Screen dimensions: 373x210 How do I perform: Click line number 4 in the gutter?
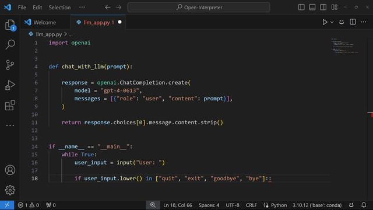pyautogui.click(x=36, y=66)
